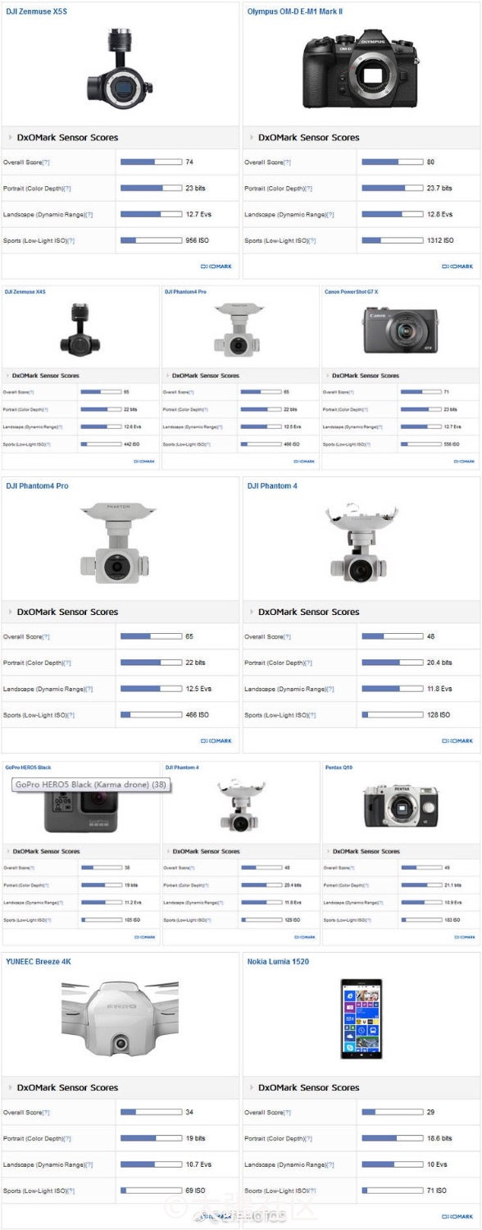Click Overall Score bar for Olympus E-M1 Mark II
Viewport: 482px width, 1230px height.
click(x=392, y=162)
